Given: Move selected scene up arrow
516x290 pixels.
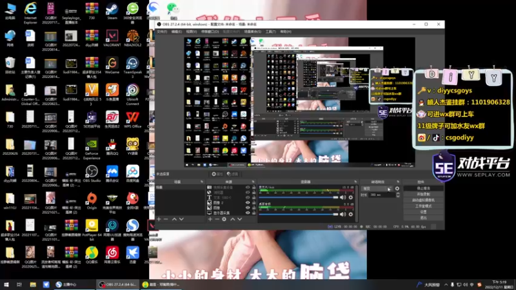Looking at the screenshot, I should click(x=174, y=219).
